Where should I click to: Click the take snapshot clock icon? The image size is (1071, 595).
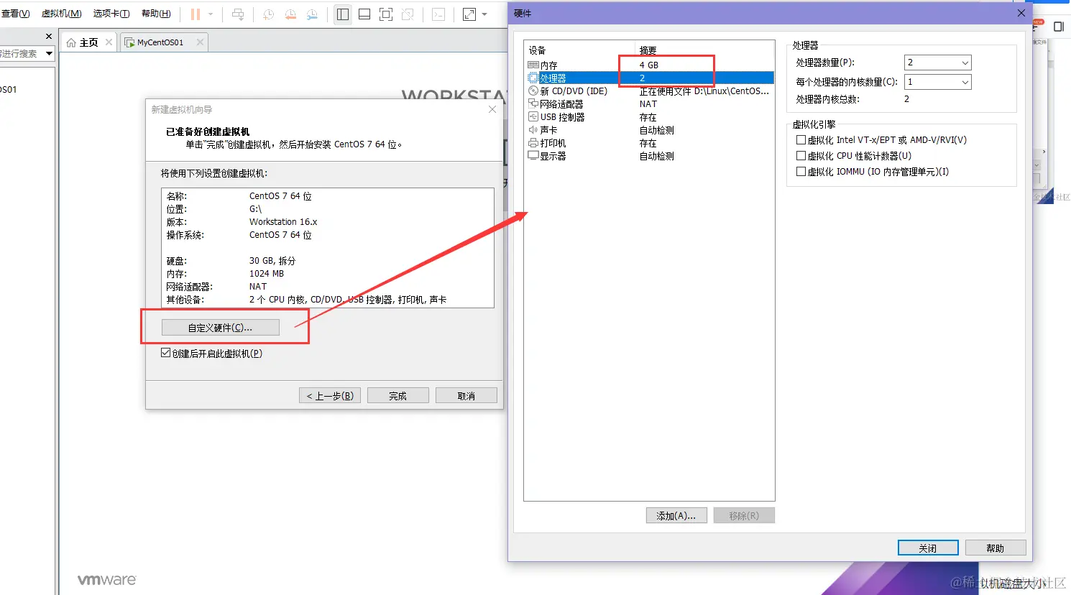click(268, 14)
